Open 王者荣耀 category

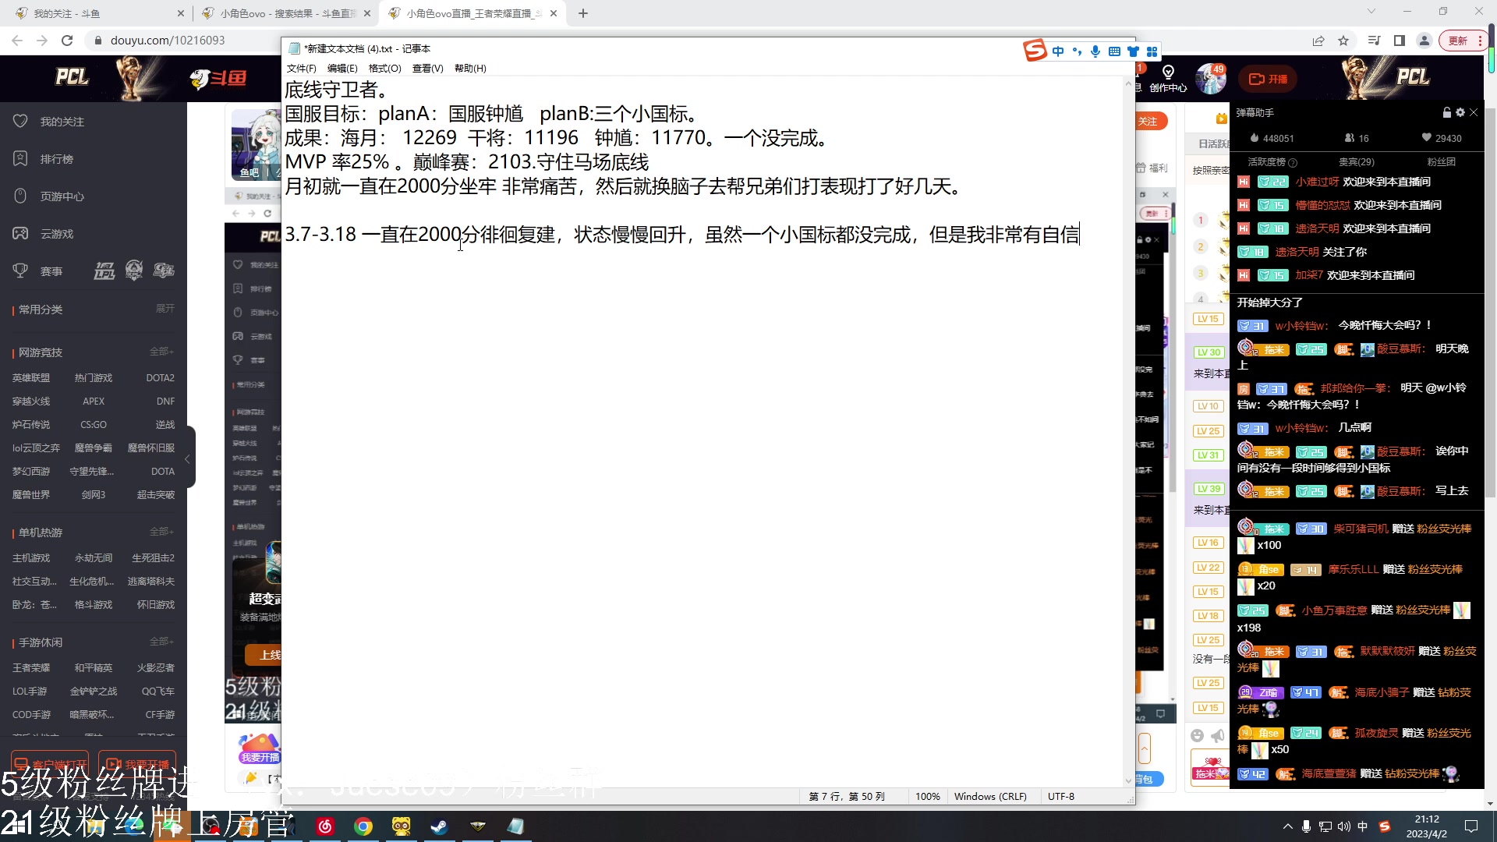[x=31, y=668]
